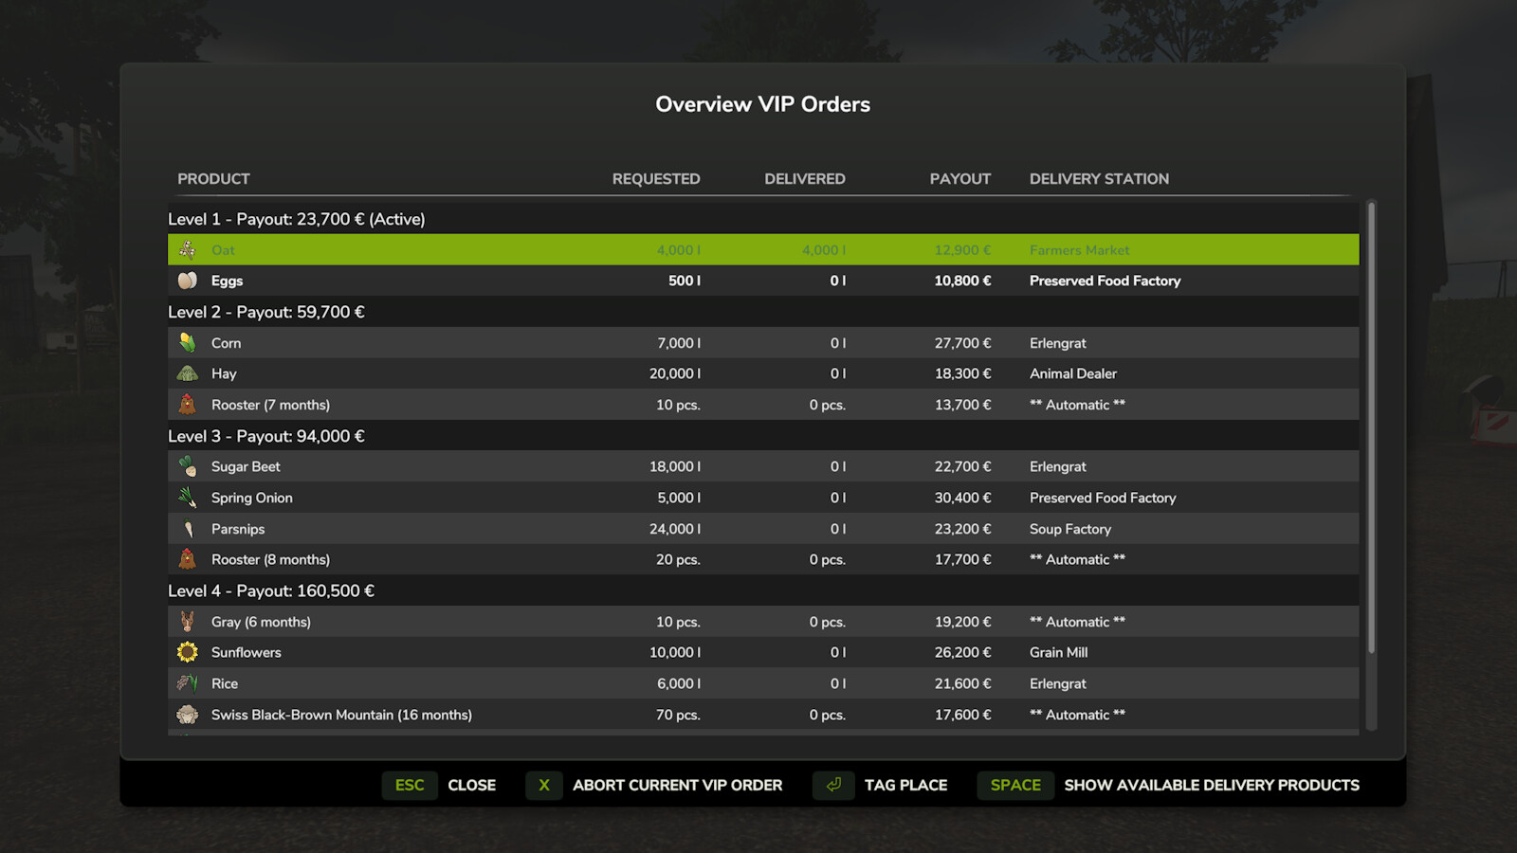This screenshot has height=853, width=1517.
Task: Click the Parsnips icon
Action: (187, 528)
